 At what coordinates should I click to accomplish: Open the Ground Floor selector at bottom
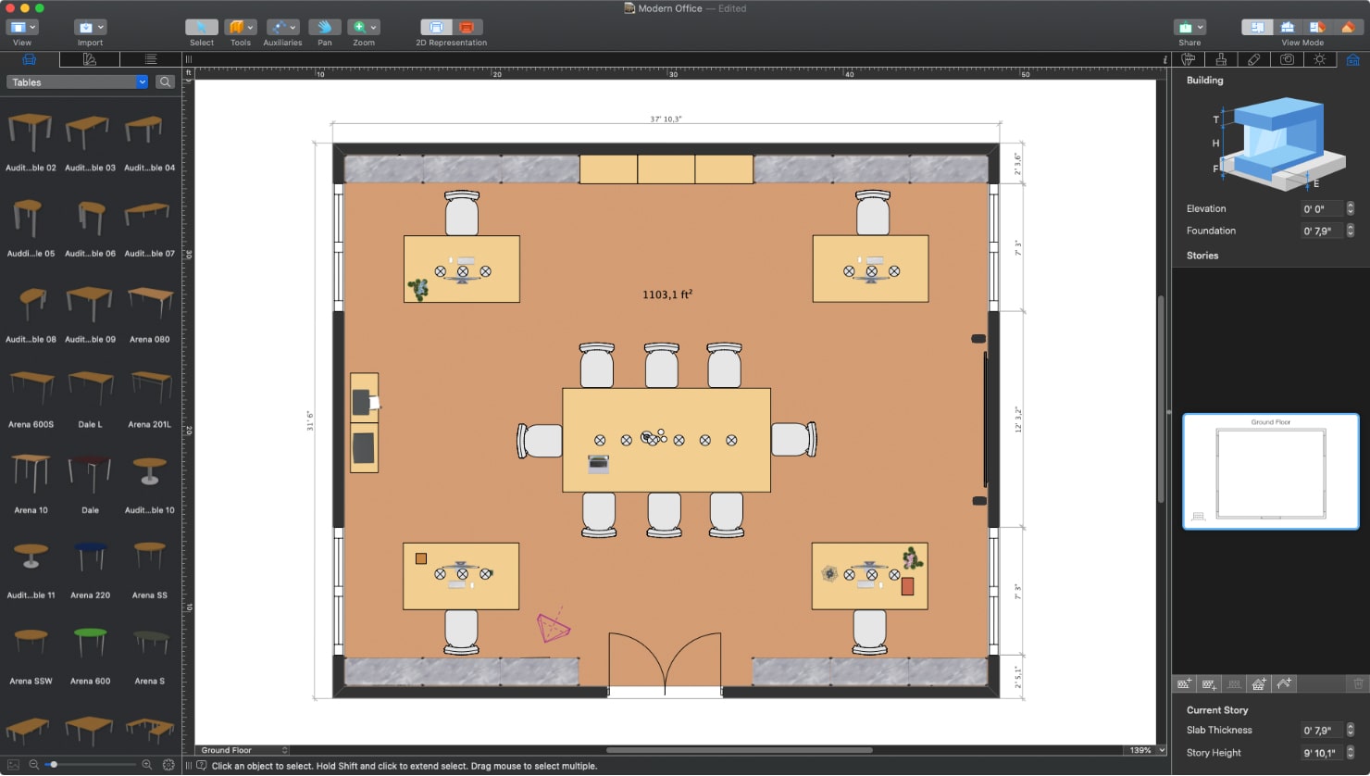tap(241, 750)
